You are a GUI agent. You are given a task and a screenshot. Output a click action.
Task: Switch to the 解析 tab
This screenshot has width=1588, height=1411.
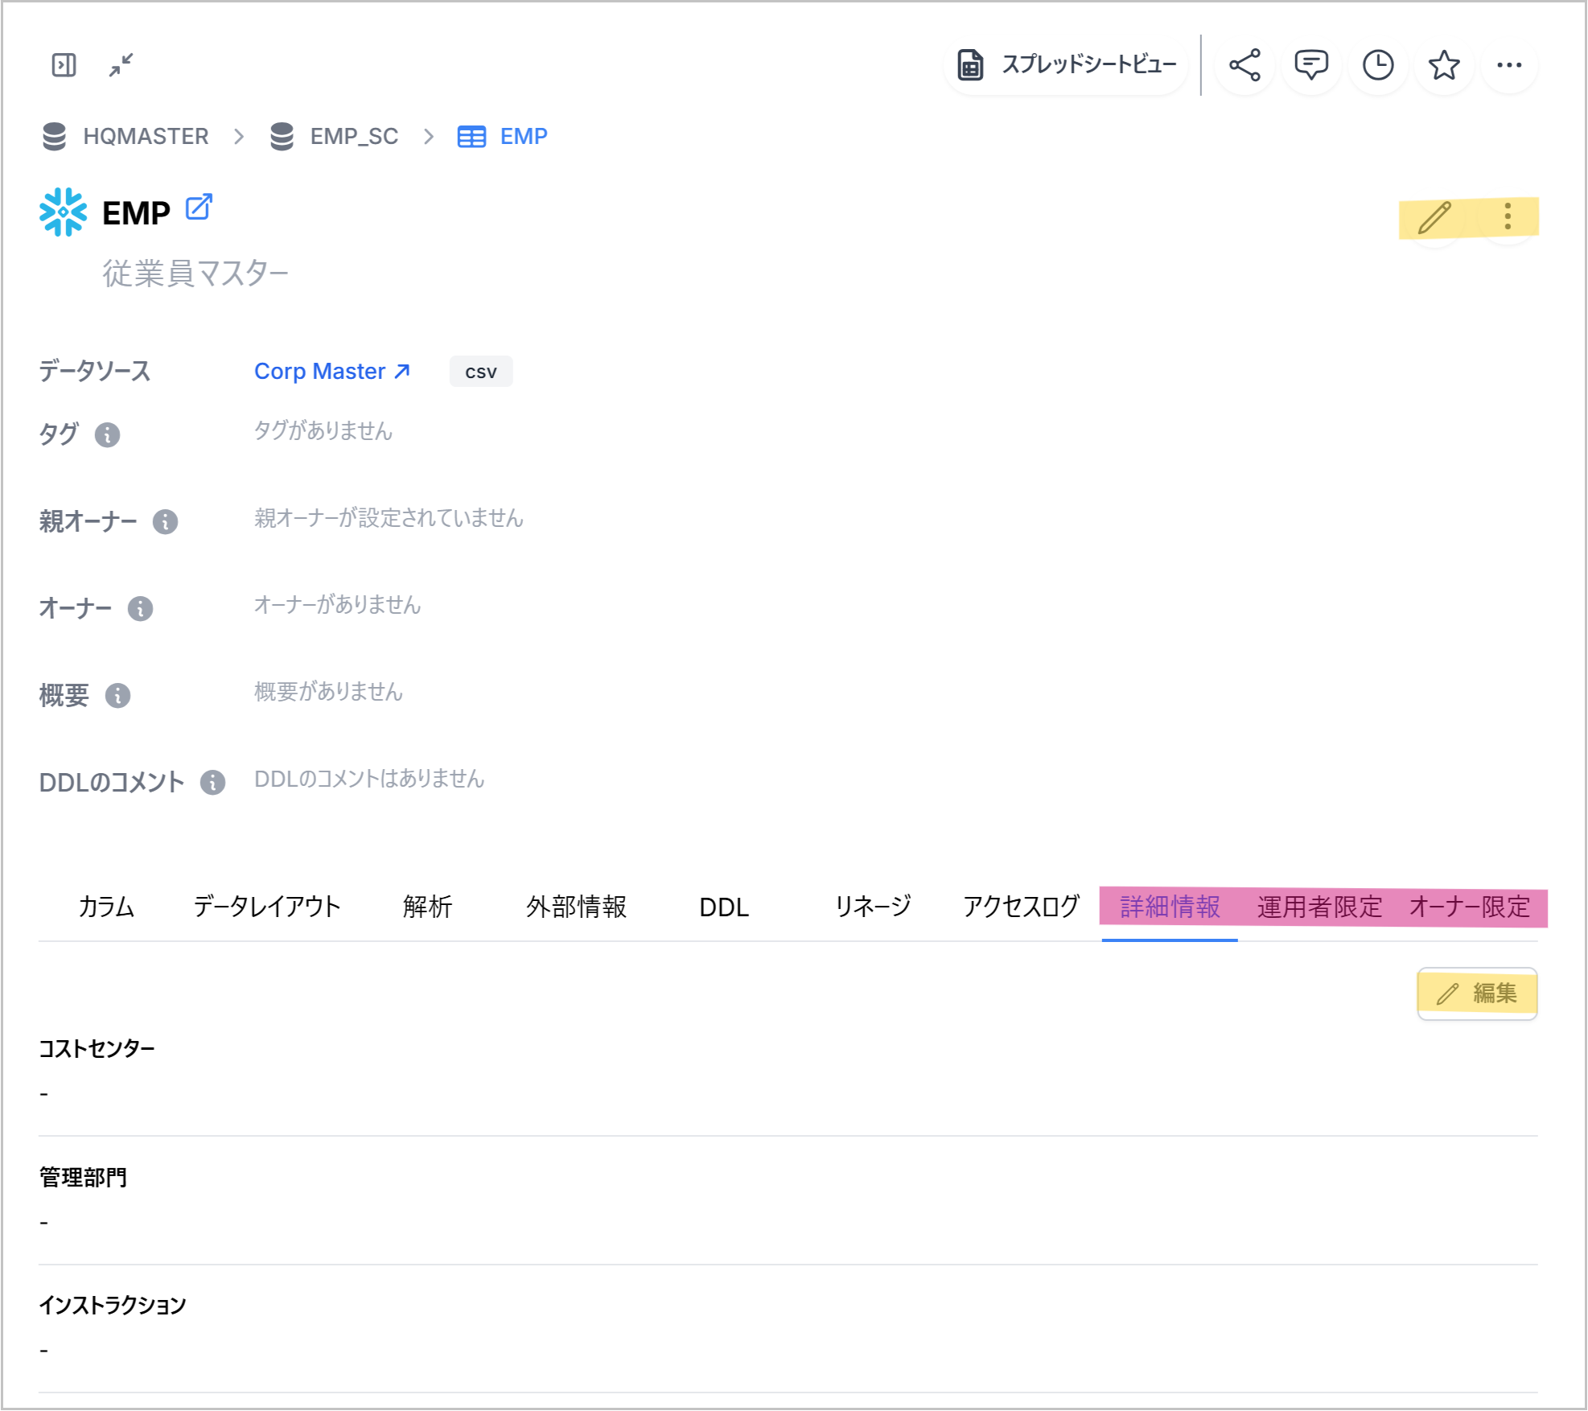coord(428,907)
